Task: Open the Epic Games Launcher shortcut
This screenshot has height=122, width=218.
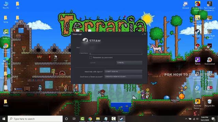Action: coord(198,76)
